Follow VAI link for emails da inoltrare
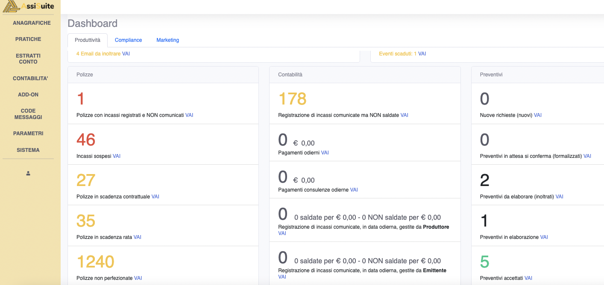 point(126,54)
